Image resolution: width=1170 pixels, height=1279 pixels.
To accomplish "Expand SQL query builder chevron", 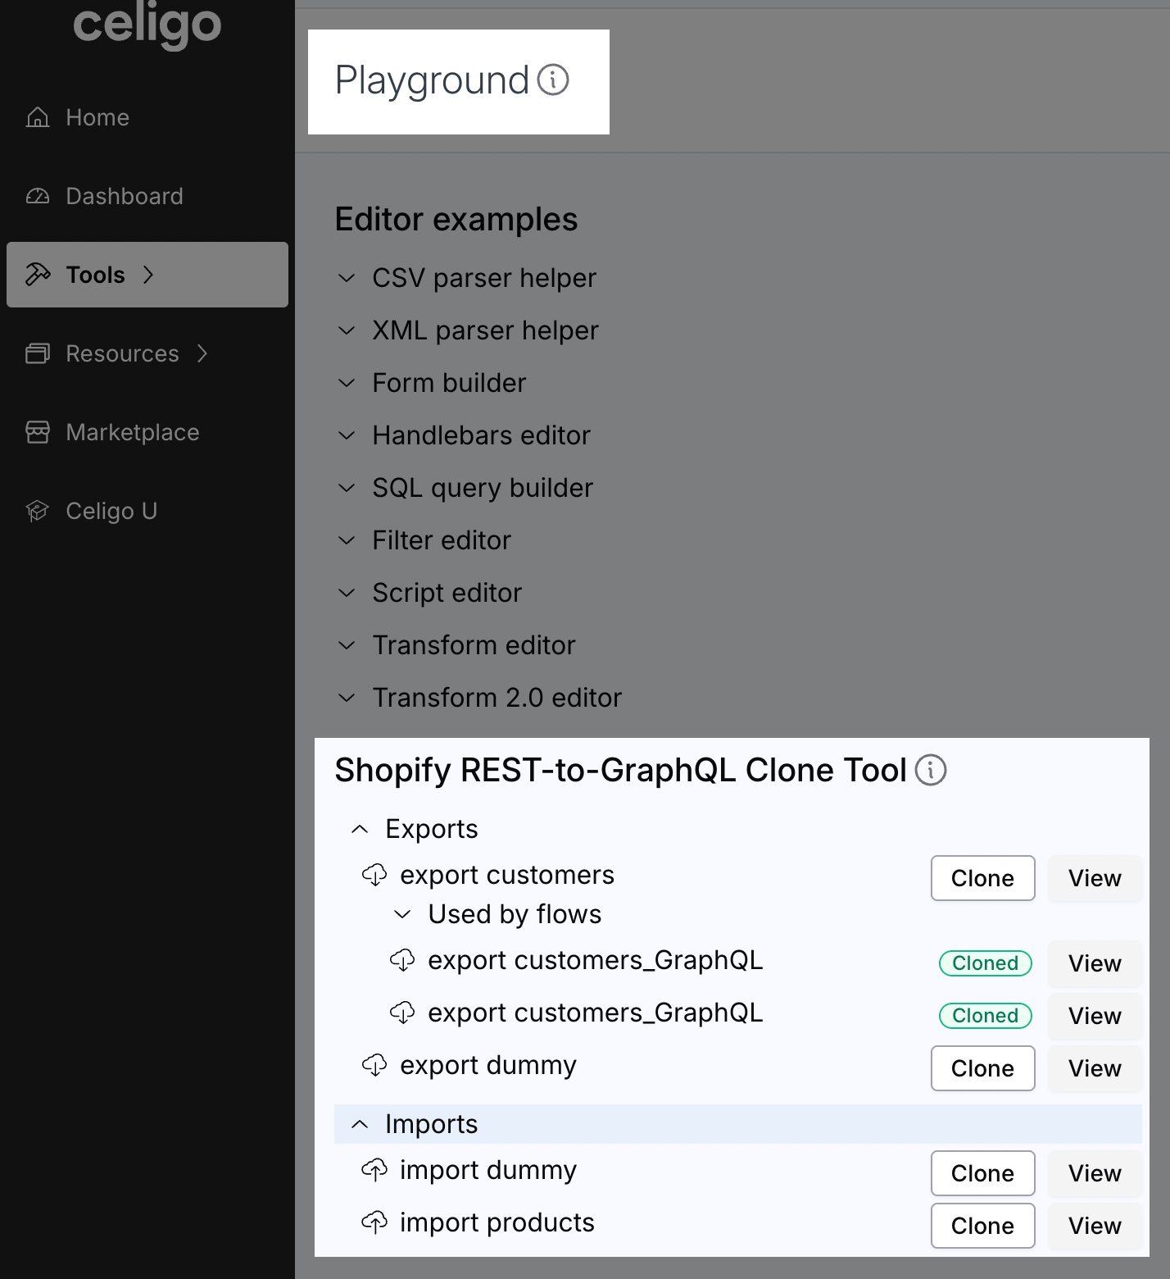I will (347, 488).
